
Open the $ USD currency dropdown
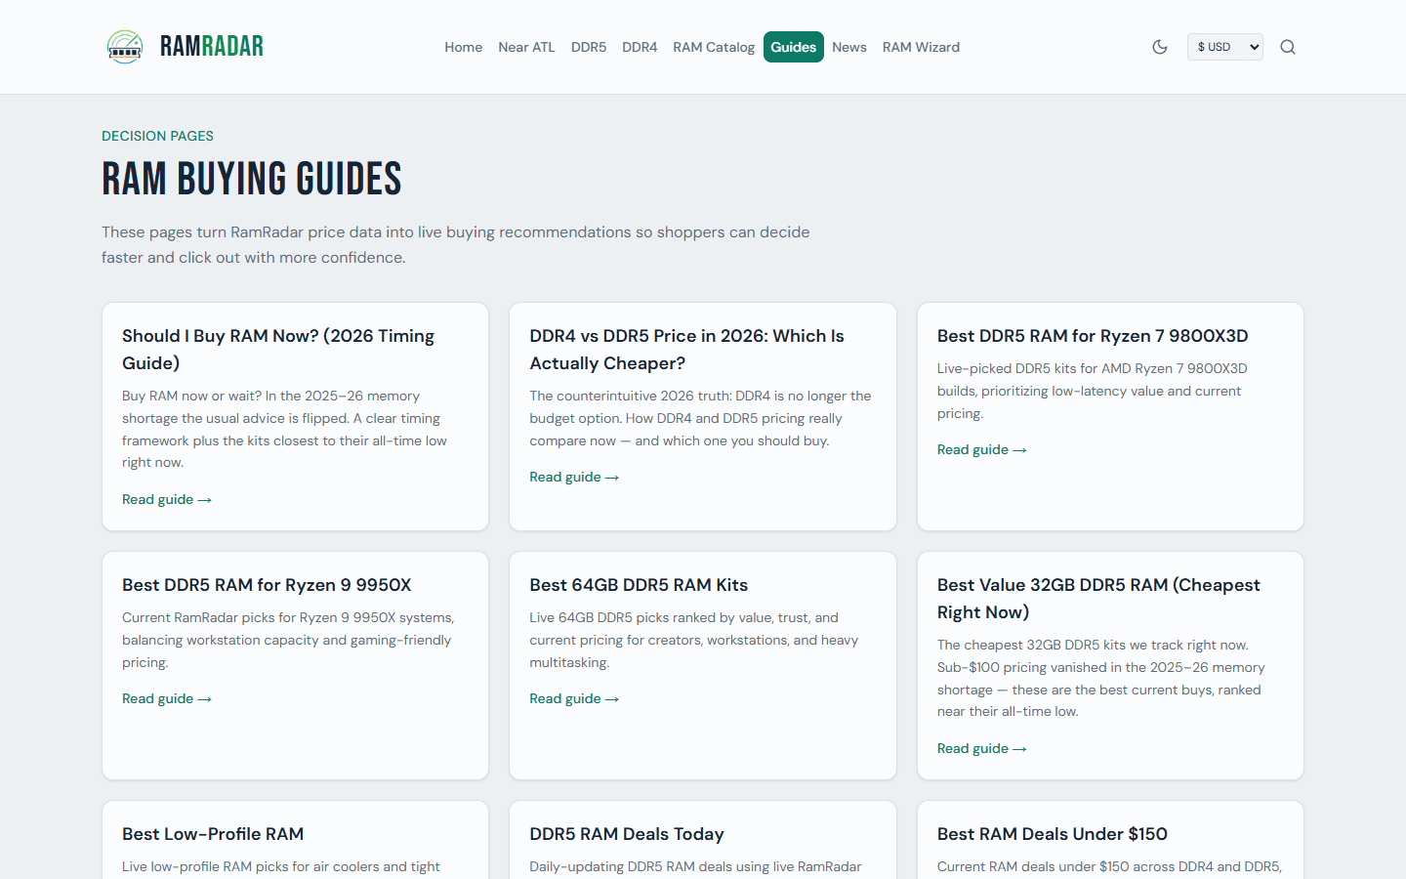(1225, 47)
